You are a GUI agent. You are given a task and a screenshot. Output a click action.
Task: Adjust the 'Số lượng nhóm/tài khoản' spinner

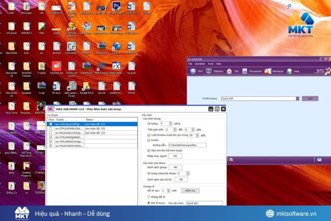coord(188,173)
